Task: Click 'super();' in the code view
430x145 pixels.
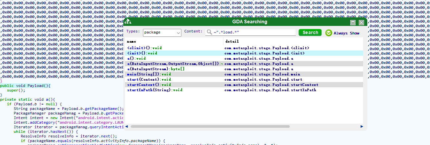Action: [16, 90]
